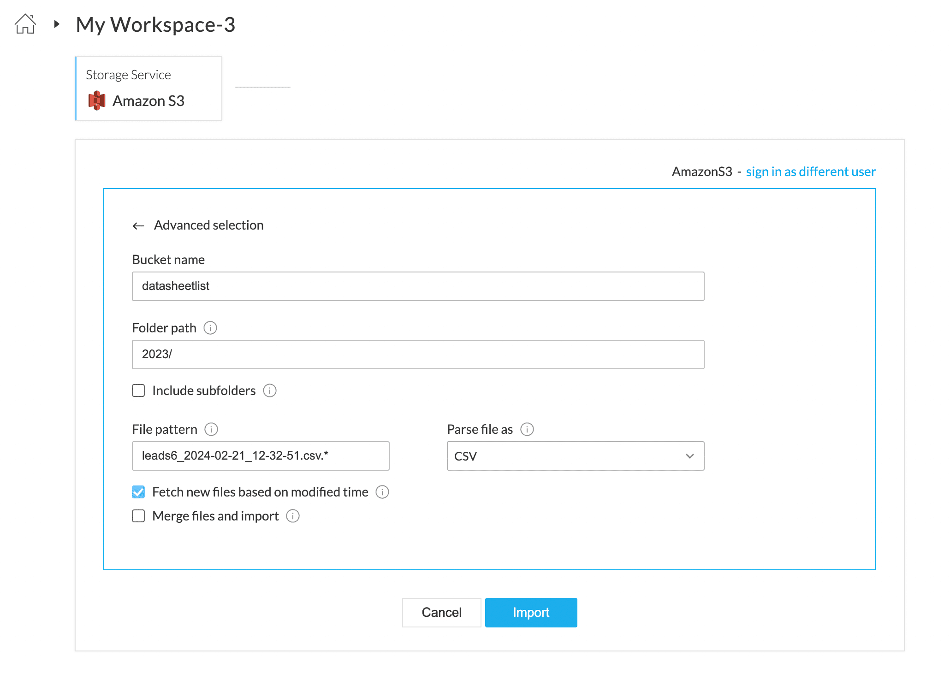Click the Folder path info icon
This screenshot has width=950, height=674.
coord(210,328)
